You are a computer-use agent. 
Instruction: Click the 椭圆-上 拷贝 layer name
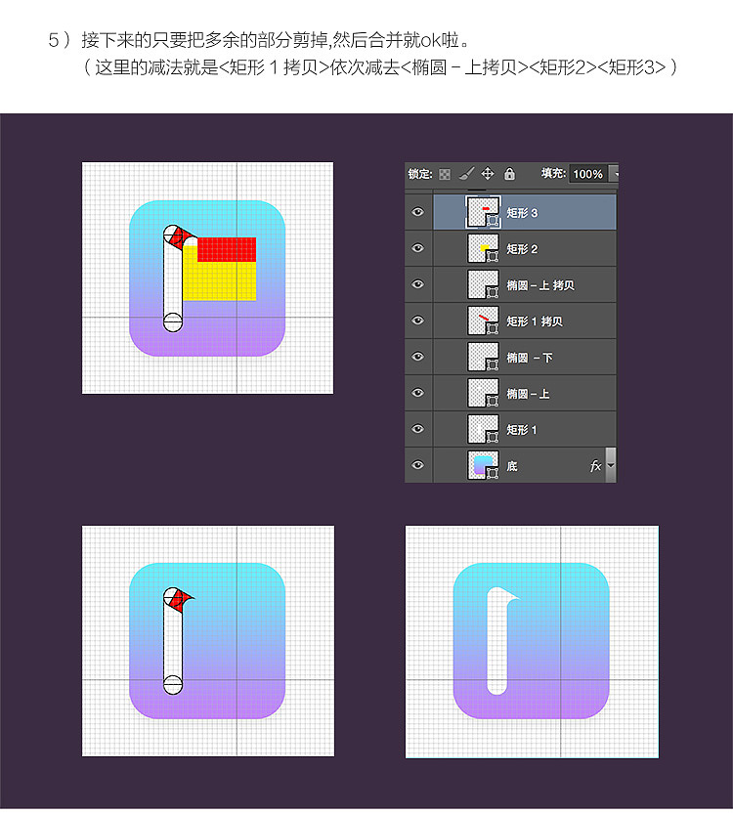[x=540, y=285]
